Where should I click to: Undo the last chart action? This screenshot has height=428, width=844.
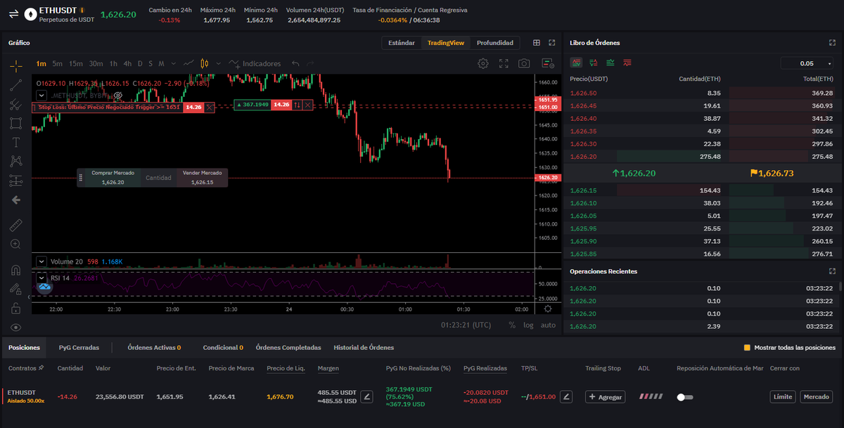[x=295, y=64]
